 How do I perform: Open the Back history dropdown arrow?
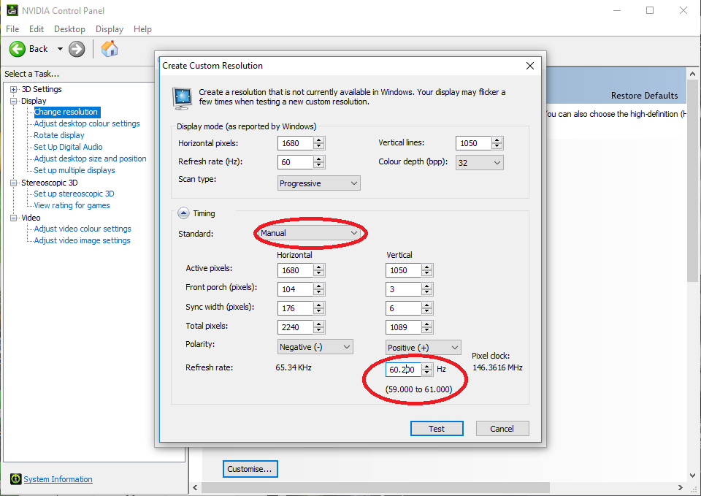60,49
